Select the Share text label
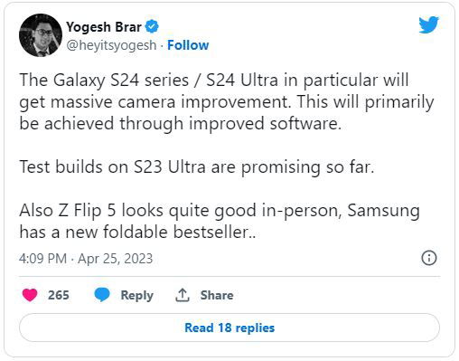Screen dimensions: 459x361 point(217,295)
